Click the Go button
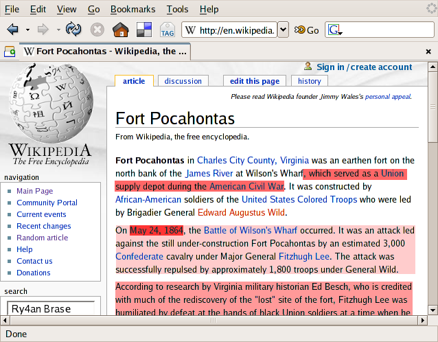The image size is (438, 342). click(306, 30)
